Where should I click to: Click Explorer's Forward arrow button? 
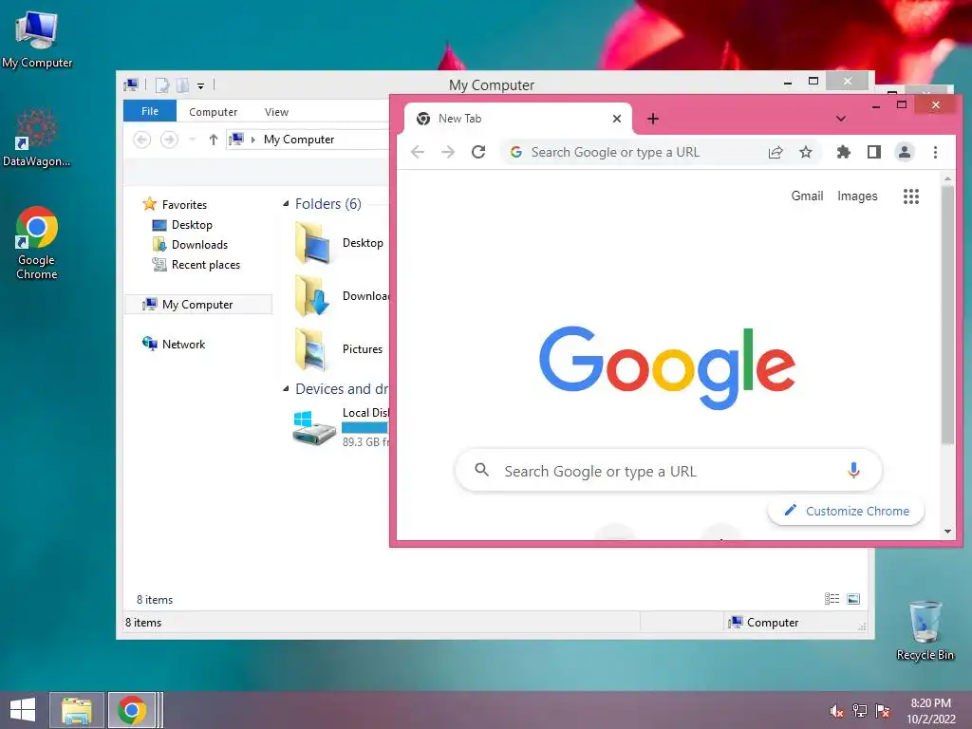pos(169,140)
